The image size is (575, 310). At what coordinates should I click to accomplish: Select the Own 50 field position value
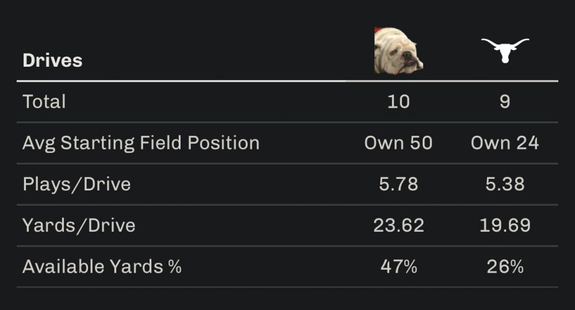(x=398, y=143)
